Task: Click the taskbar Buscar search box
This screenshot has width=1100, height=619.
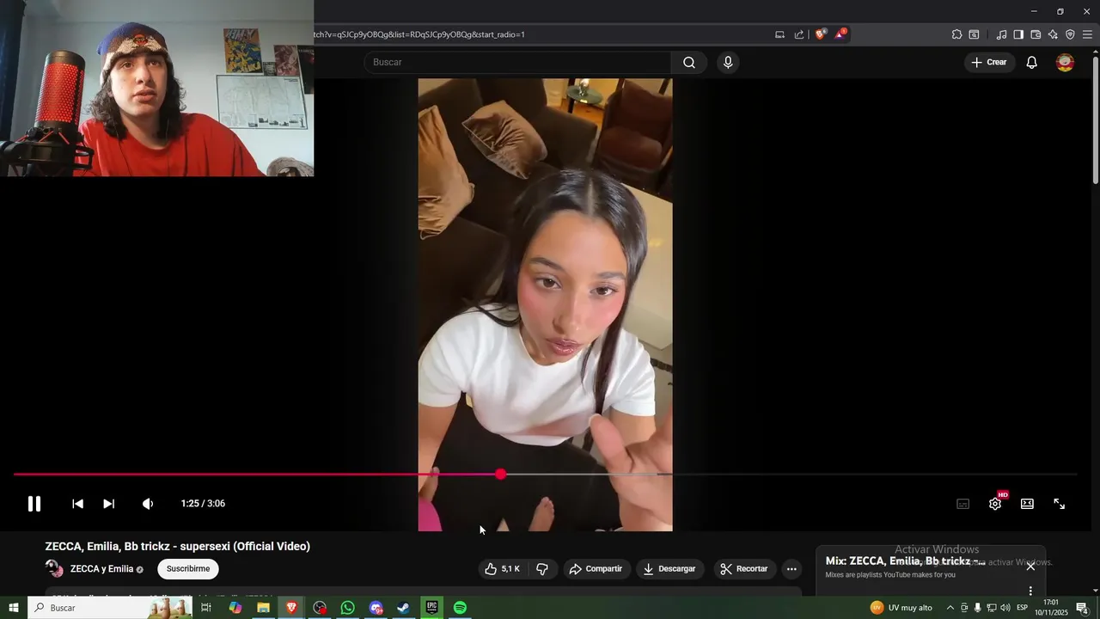Action: (x=110, y=608)
